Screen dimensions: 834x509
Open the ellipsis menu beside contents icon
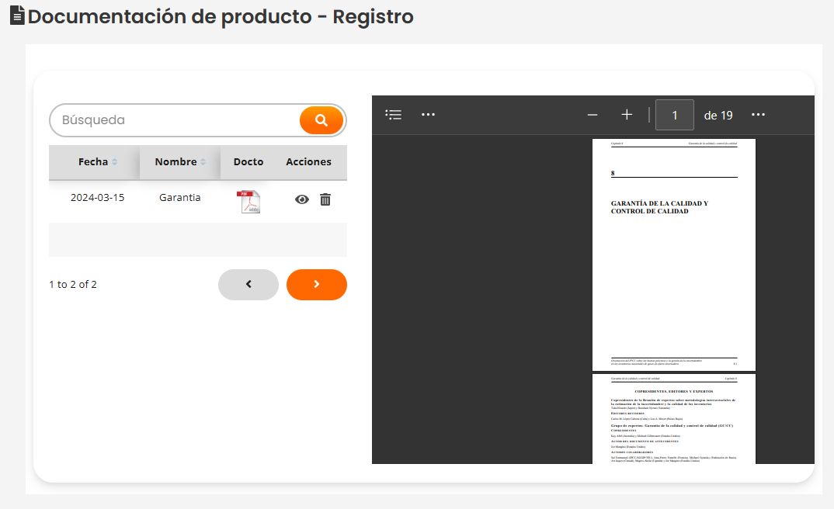pos(428,115)
